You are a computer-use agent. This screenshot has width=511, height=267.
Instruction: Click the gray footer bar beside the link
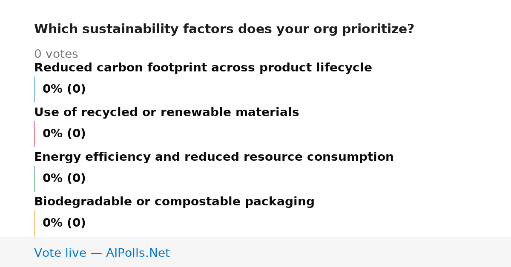pos(341,252)
